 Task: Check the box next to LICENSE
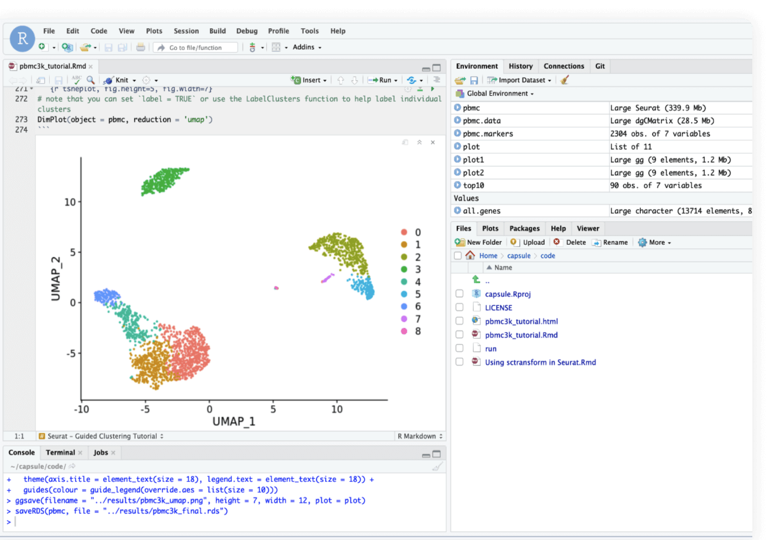pos(459,307)
